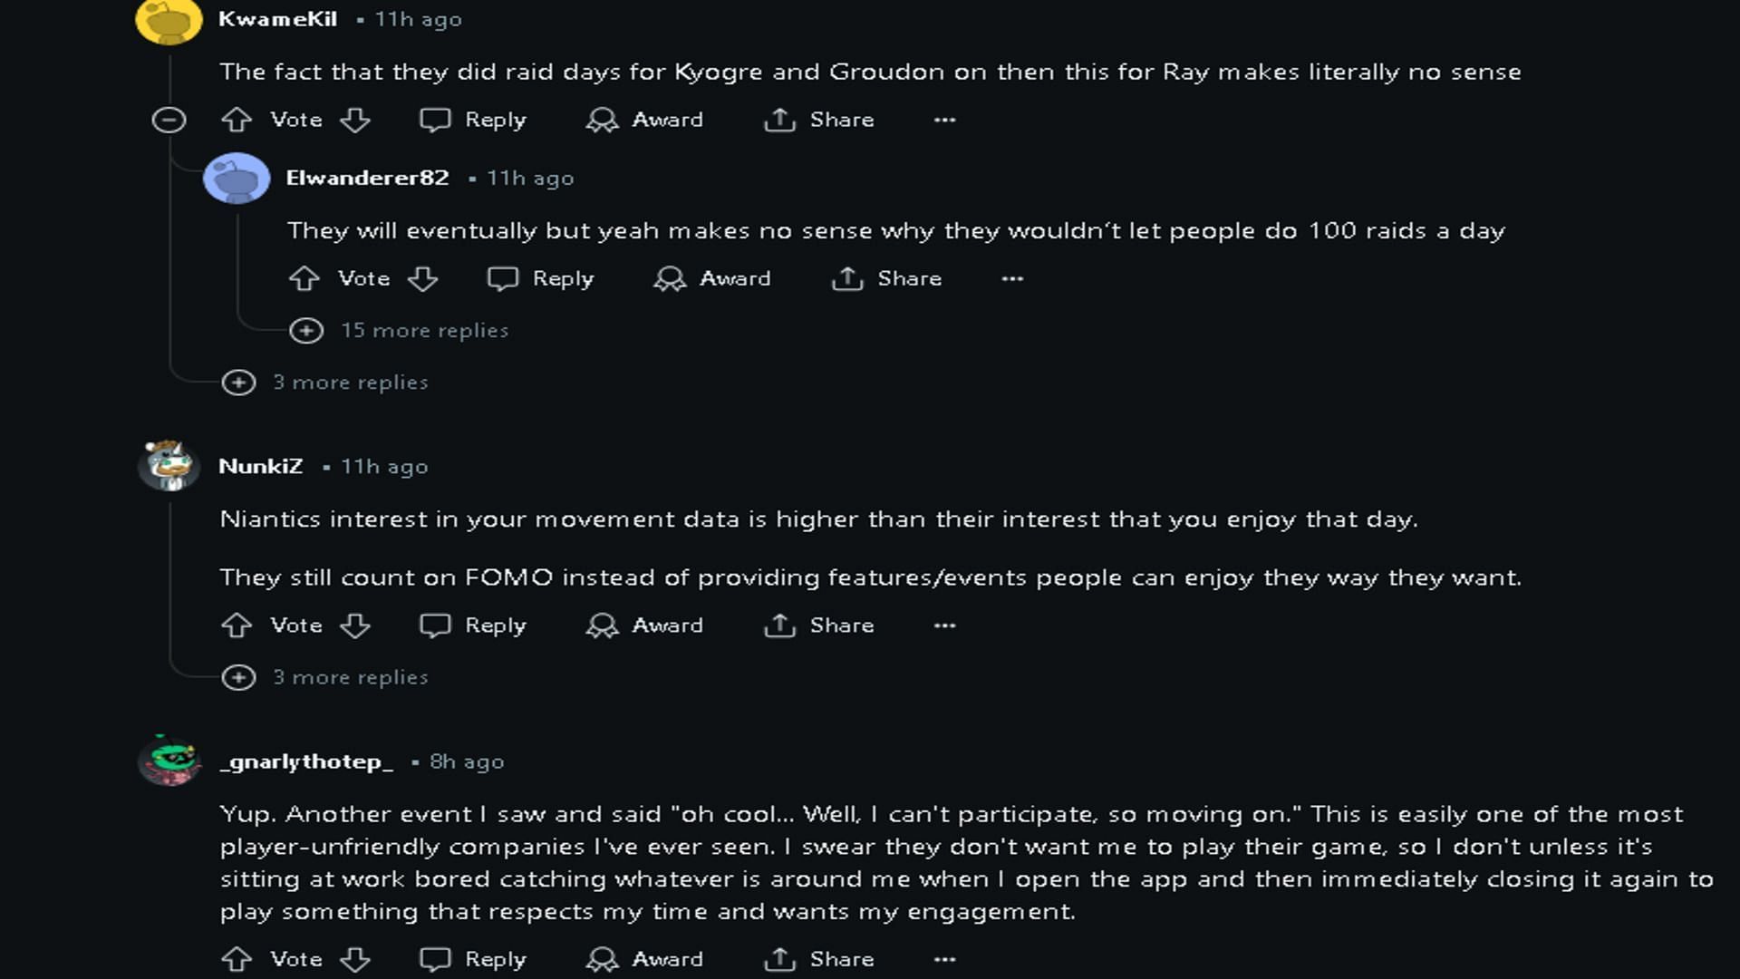
Task: Click the downvote arrow on NunkiZ's comment
Action: [355, 625]
